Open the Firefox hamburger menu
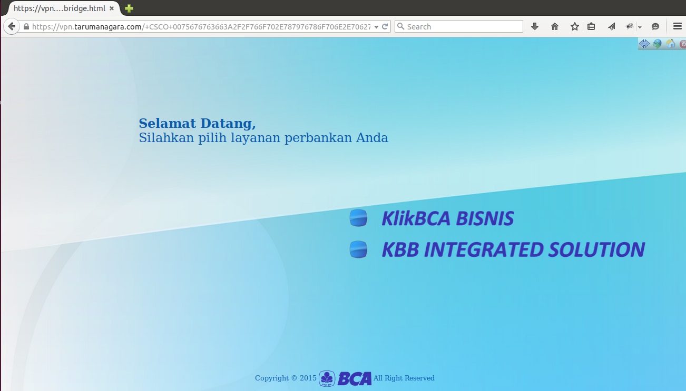Image resolution: width=686 pixels, height=391 pixels. (678, 26)
